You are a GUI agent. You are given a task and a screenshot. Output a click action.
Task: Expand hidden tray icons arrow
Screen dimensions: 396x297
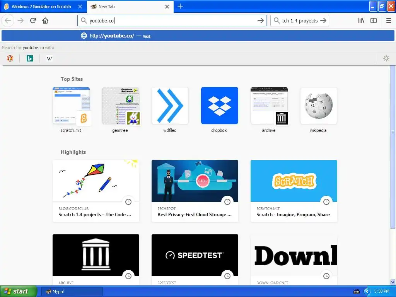pyautogui.click(x=367, y=292)
